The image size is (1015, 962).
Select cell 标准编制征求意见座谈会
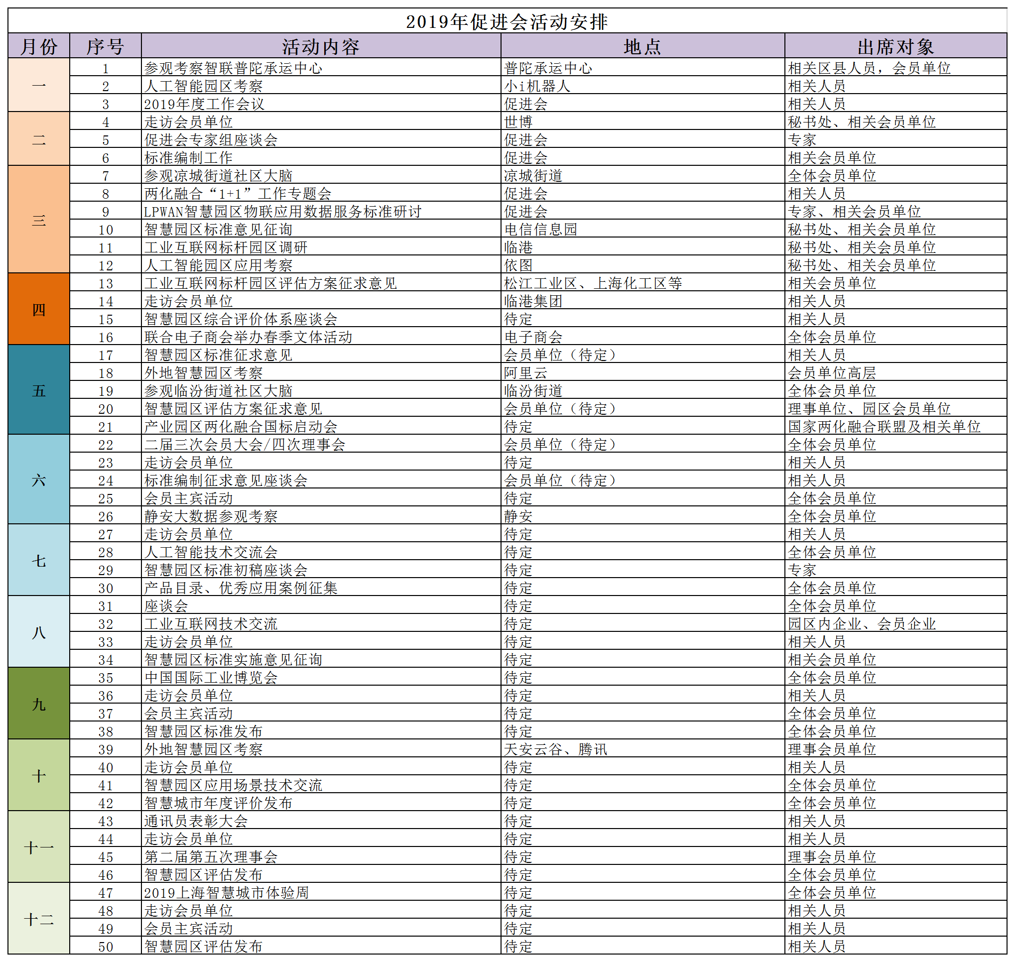321,480
